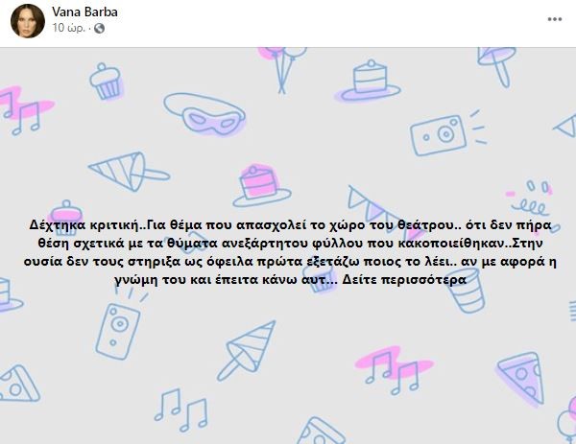Click the public audience globe icon
Viewport: 576px width, 444px height.
pyautogui.click(x=99, y=28)
